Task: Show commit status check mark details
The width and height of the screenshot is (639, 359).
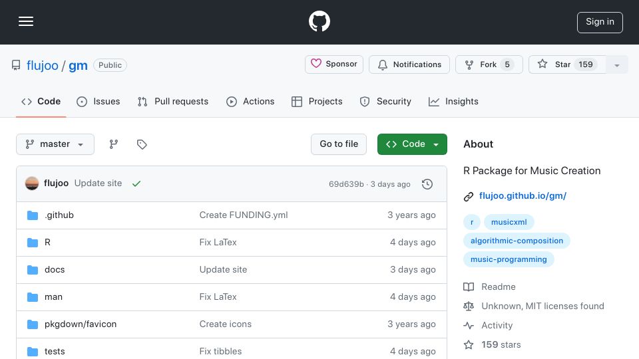Action: click(x=136, y=183)
